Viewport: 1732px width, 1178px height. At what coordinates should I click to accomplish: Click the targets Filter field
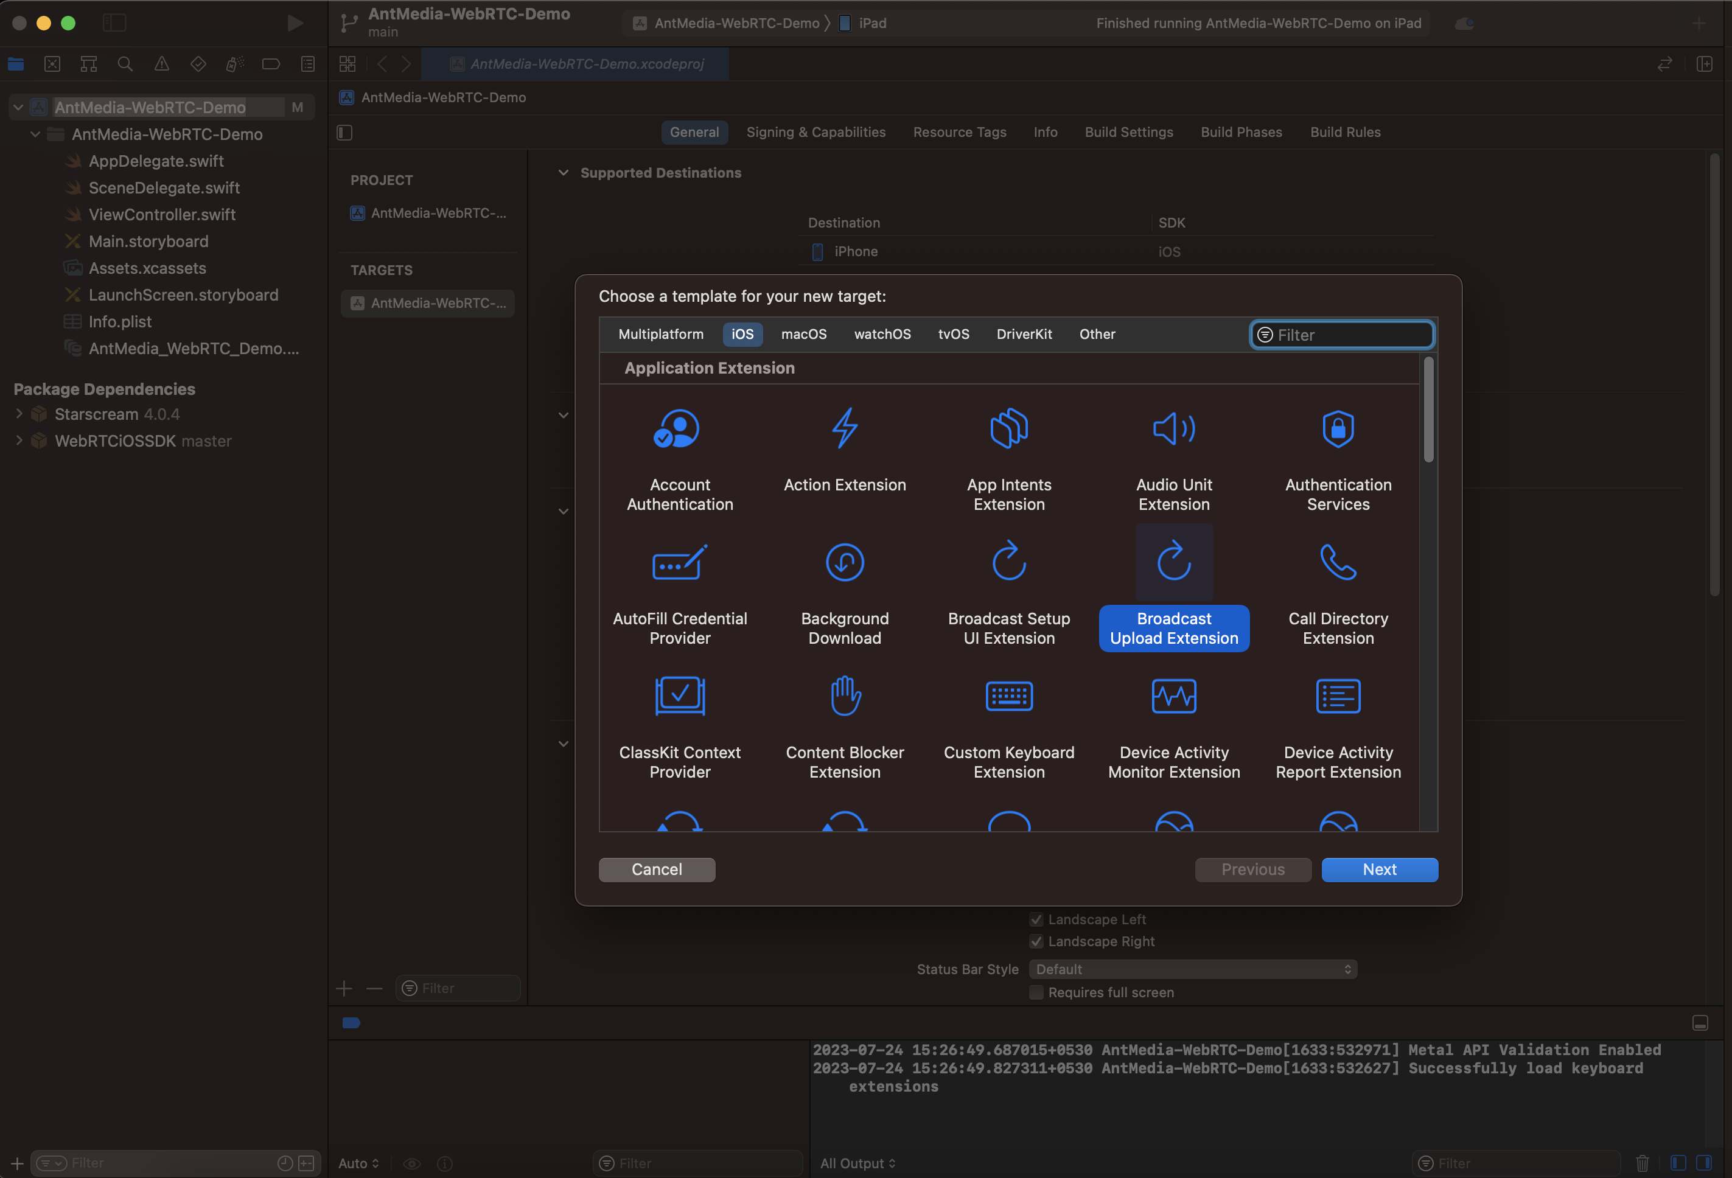coord(458,989)
